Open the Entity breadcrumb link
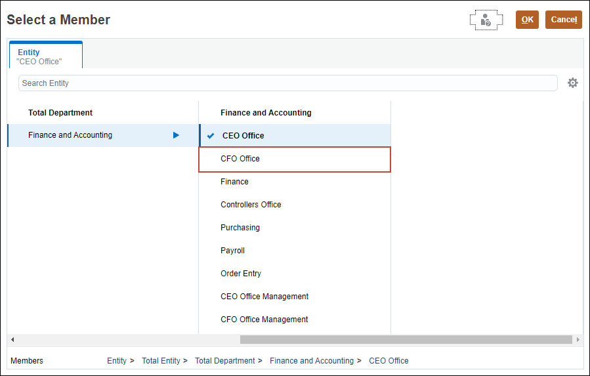The width and height of the screenshot is (590, 376). tap(117, 360)
